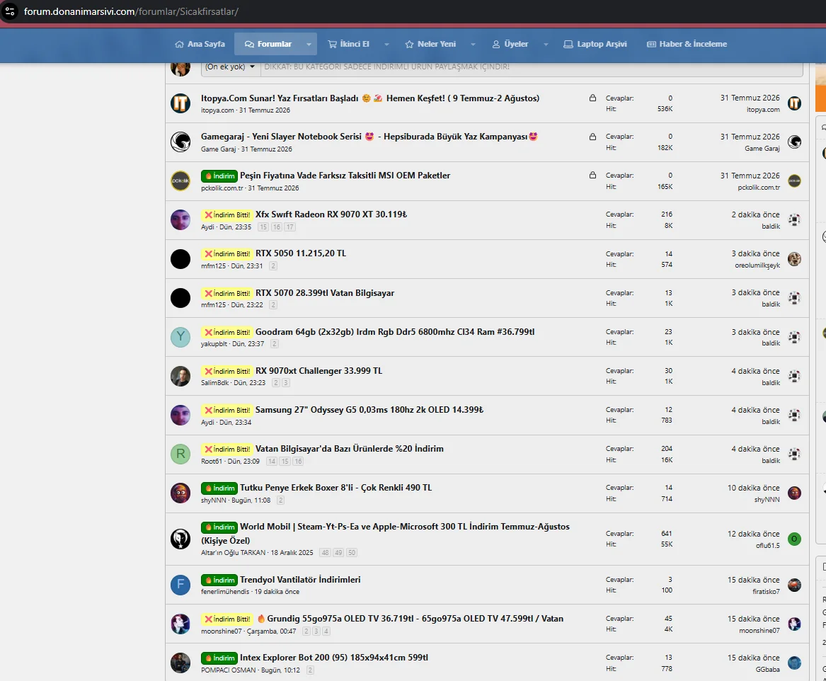Open the (Ön ek yok) prefix dropdown
Image resolution: width=826 pixels, height=681 pixels.
click(x=230, y=67)
